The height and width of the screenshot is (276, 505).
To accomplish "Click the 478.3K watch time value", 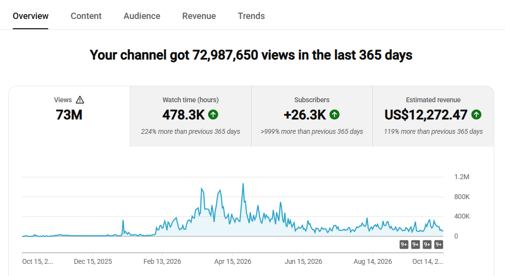I will [x=184, y=115].
